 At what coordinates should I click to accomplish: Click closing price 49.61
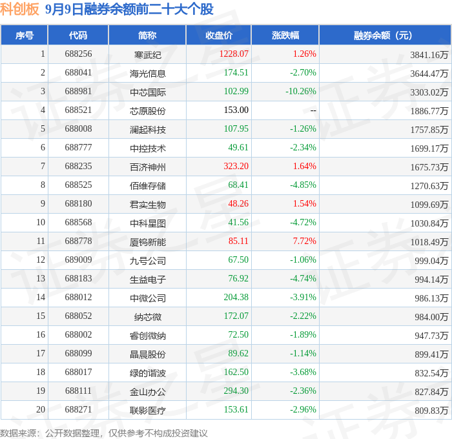pyautogui.click(x=238, y=148)
